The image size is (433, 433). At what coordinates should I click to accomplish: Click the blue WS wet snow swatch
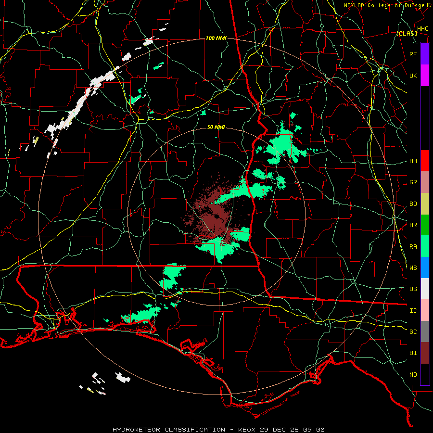point(425,267)
